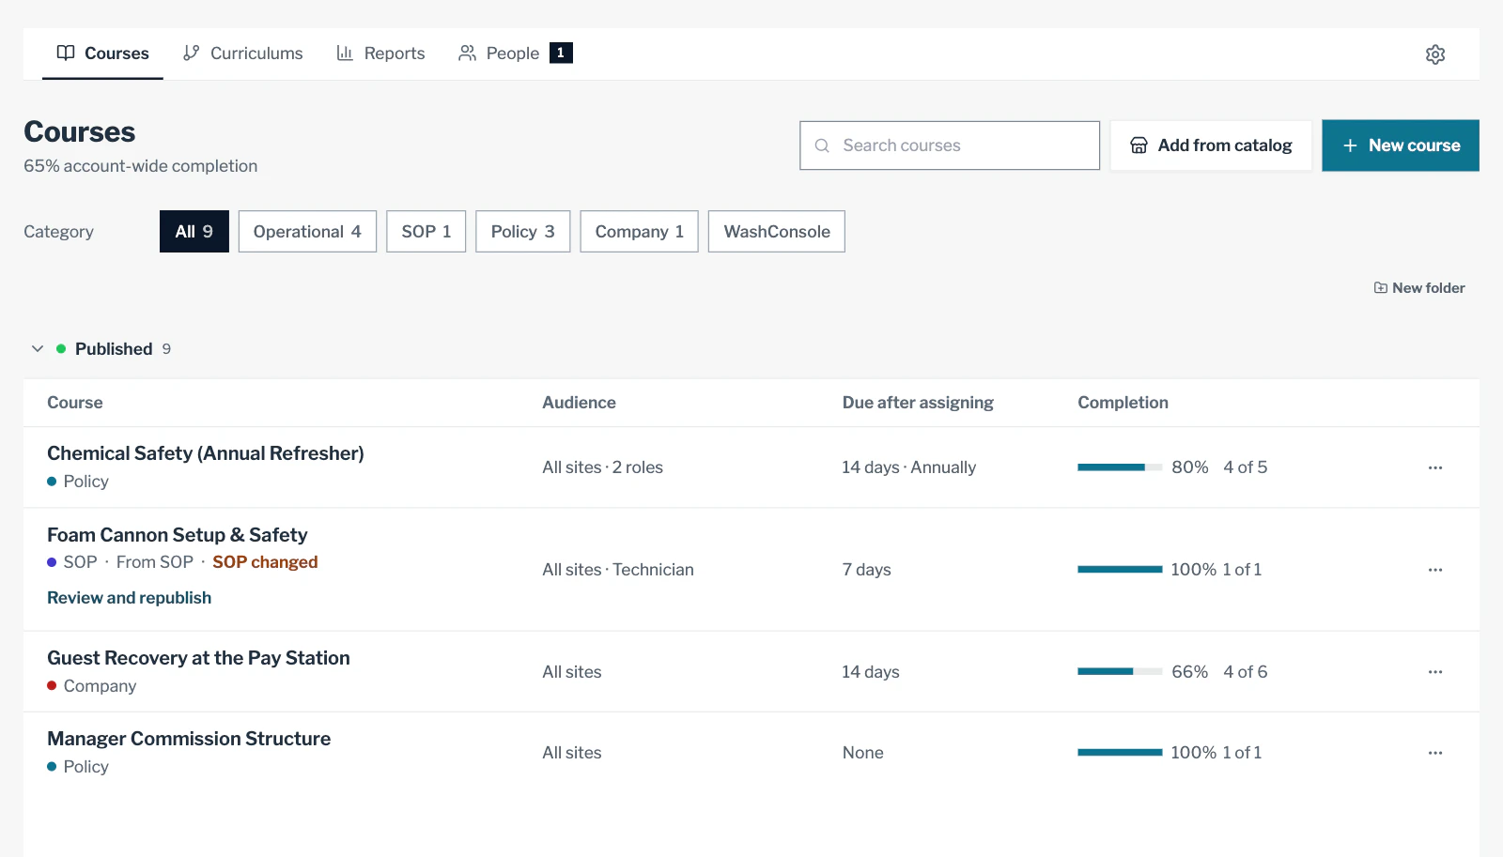Screen dimensions: 1503x857
Task: Click the SOP changed status label
Action: [x=265, y=562]
